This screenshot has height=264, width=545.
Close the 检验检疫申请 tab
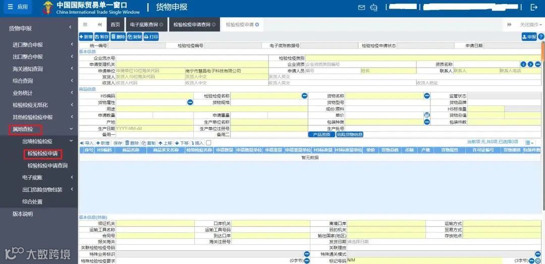(x=257, y=25)
